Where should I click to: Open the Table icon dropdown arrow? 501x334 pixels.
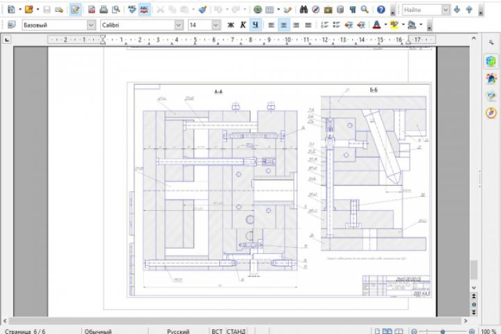coord(278,10)
